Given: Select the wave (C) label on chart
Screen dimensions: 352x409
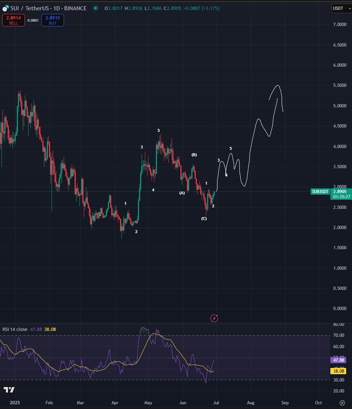Looking at the screenshot, I should 204,219.
